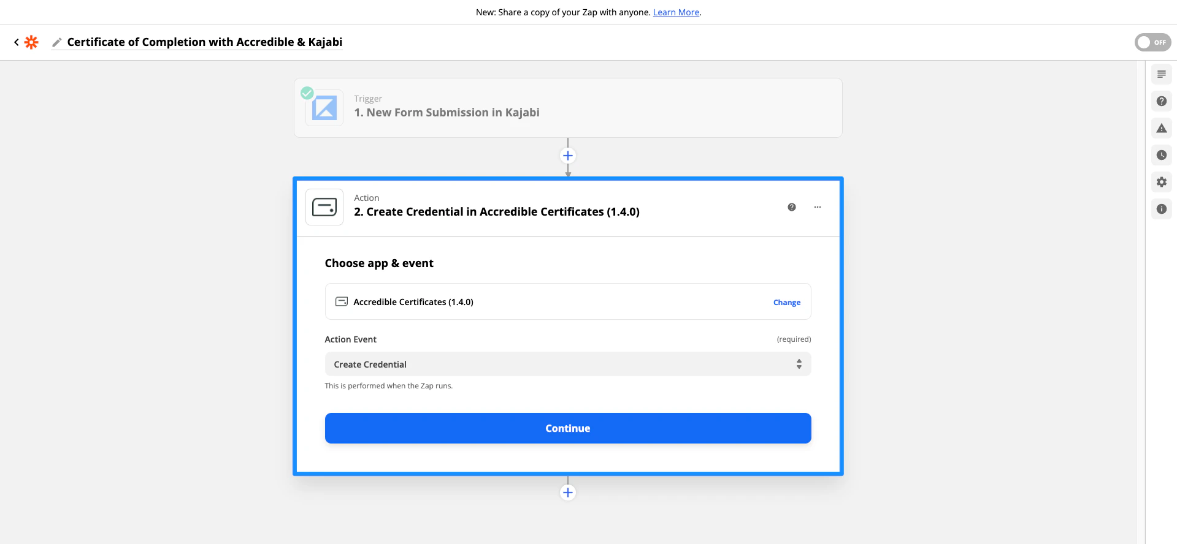
Task: Open Zapier home via orange logo
Action: coord(31,42)
